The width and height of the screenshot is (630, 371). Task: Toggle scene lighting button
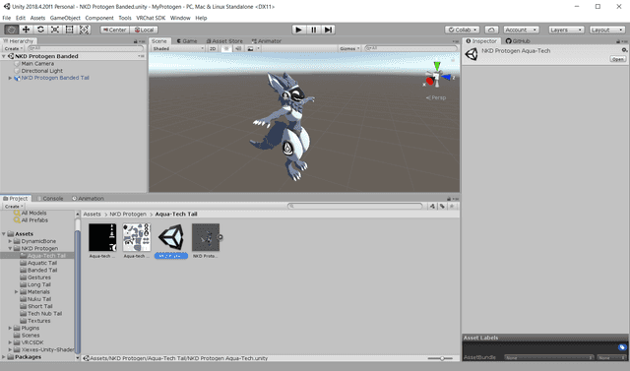tap(226, 48)
